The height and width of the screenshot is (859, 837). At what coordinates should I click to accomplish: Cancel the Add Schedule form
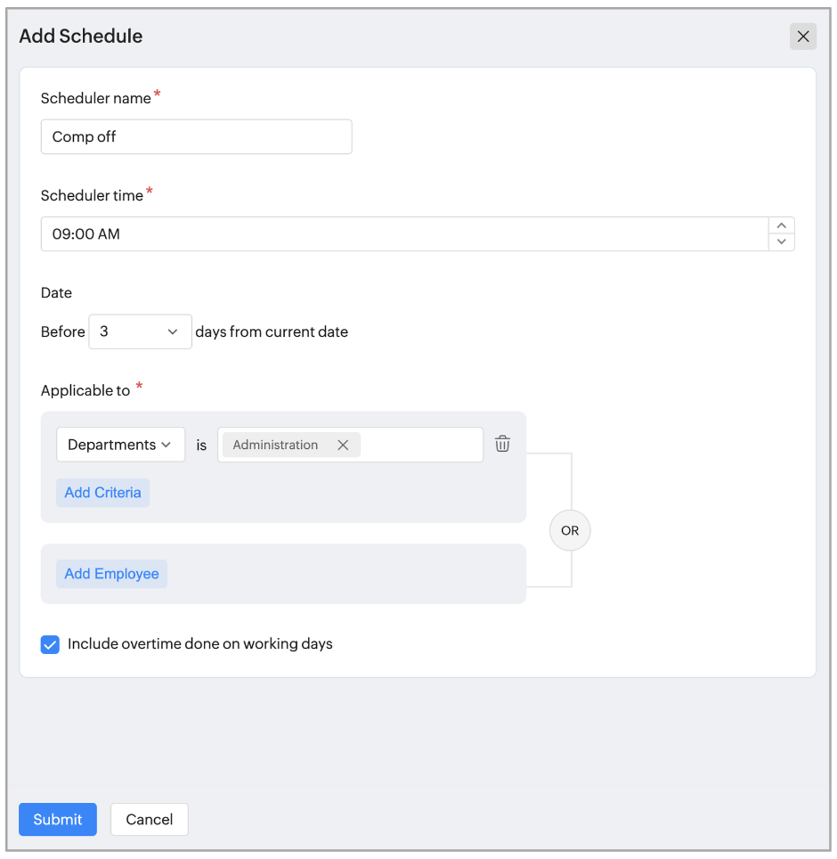click(x=149, y=820)
